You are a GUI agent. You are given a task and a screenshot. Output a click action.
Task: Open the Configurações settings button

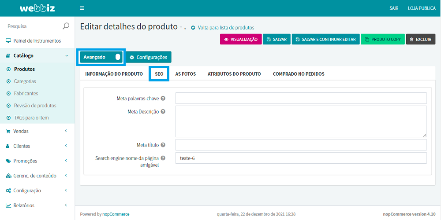click(x=149, y=57)
